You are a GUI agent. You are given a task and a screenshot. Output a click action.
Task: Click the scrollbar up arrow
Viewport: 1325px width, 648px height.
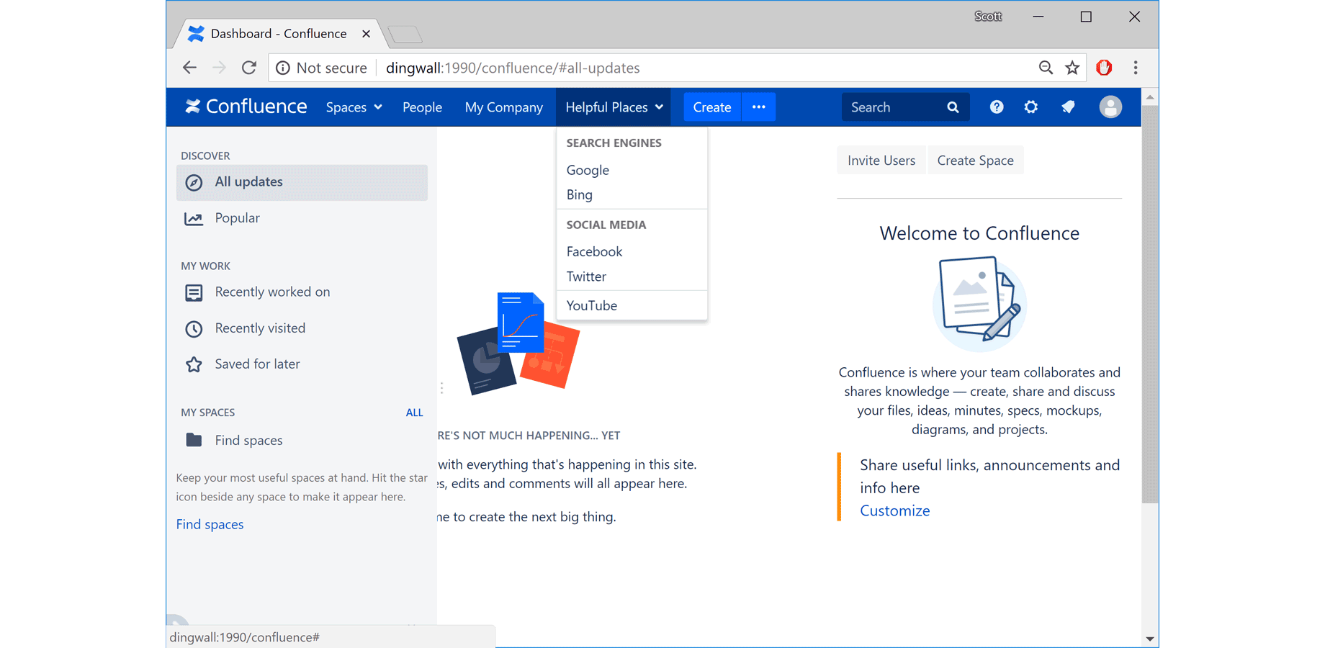(x=1150, y=96)
